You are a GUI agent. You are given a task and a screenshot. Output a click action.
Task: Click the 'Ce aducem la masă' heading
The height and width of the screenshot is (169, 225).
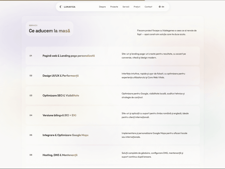point(49,31)
